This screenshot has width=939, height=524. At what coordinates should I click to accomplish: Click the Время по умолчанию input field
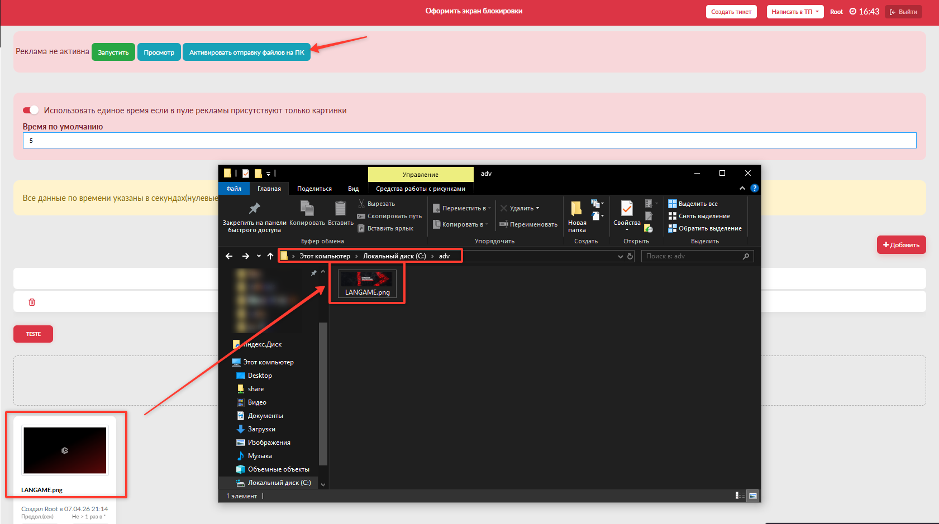470,140
